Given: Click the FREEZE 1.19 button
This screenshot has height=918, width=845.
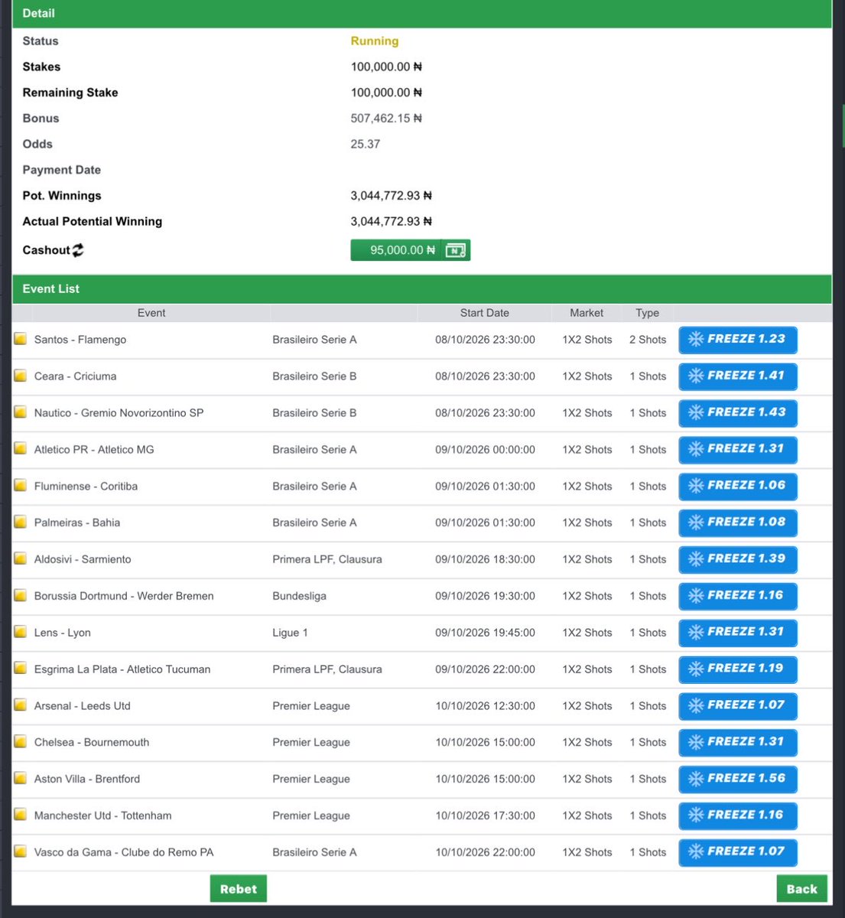Looking at the screenshot, I should point(738,669).
